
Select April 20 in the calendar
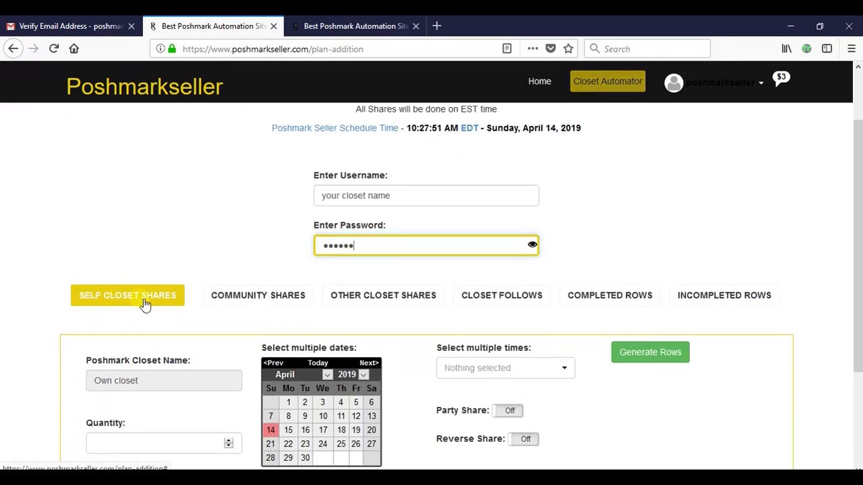pyautogui.click(x=371, y=430)
